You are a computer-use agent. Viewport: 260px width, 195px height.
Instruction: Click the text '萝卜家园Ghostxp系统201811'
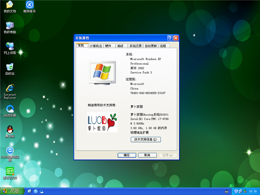click(149, 115)
